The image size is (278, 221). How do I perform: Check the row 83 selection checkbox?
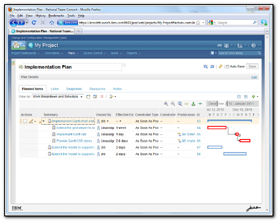(25, 121)
